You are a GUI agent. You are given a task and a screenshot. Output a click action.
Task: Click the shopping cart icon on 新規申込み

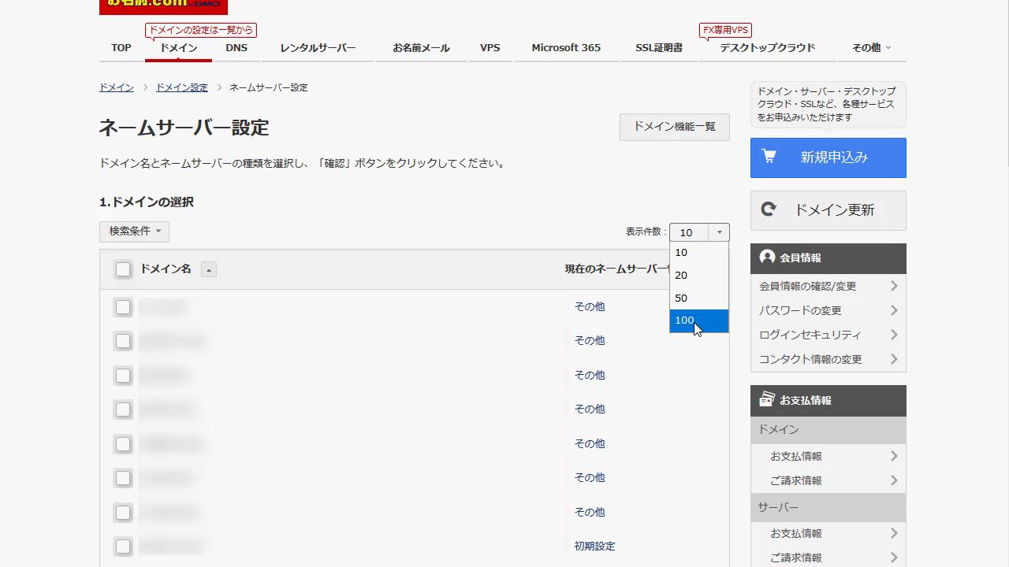pos(769,157)
